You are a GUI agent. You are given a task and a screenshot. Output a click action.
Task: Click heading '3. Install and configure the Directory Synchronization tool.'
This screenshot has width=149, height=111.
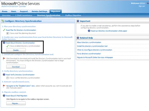[28, 54]
